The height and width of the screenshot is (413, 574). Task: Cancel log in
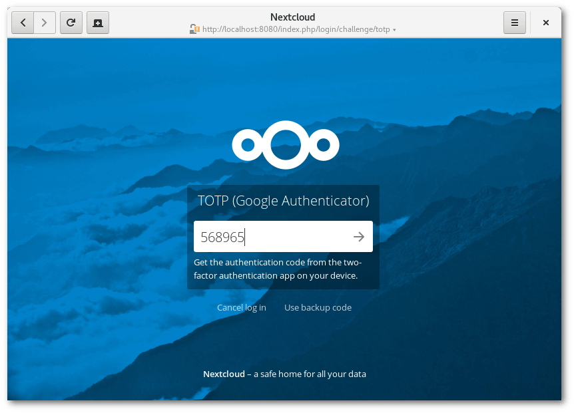coord(241,307)
